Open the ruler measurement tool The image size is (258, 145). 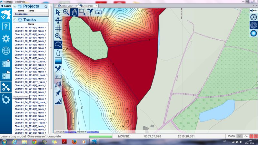click(x=98, y=12)
